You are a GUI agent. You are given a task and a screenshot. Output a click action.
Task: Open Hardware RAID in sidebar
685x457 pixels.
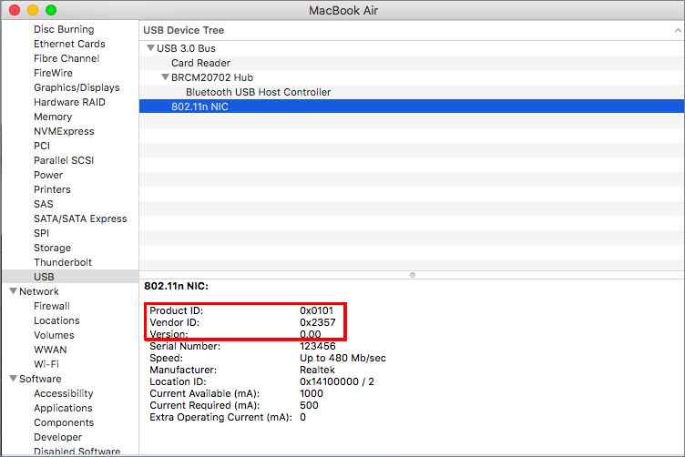click(69, 102)
